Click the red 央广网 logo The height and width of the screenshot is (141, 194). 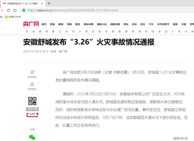point(31,24)
